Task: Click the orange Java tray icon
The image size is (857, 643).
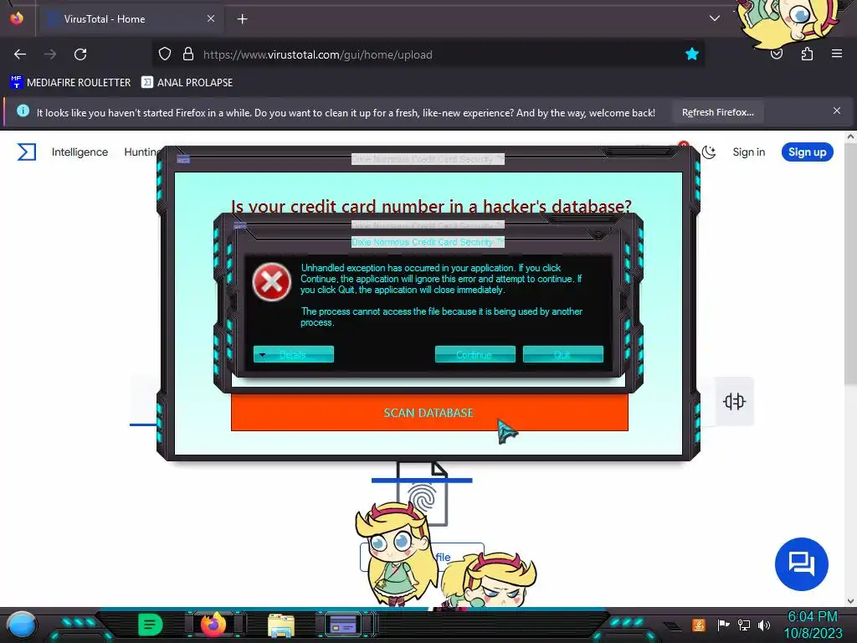Action: pyautogui.click(x=699, y=625)
